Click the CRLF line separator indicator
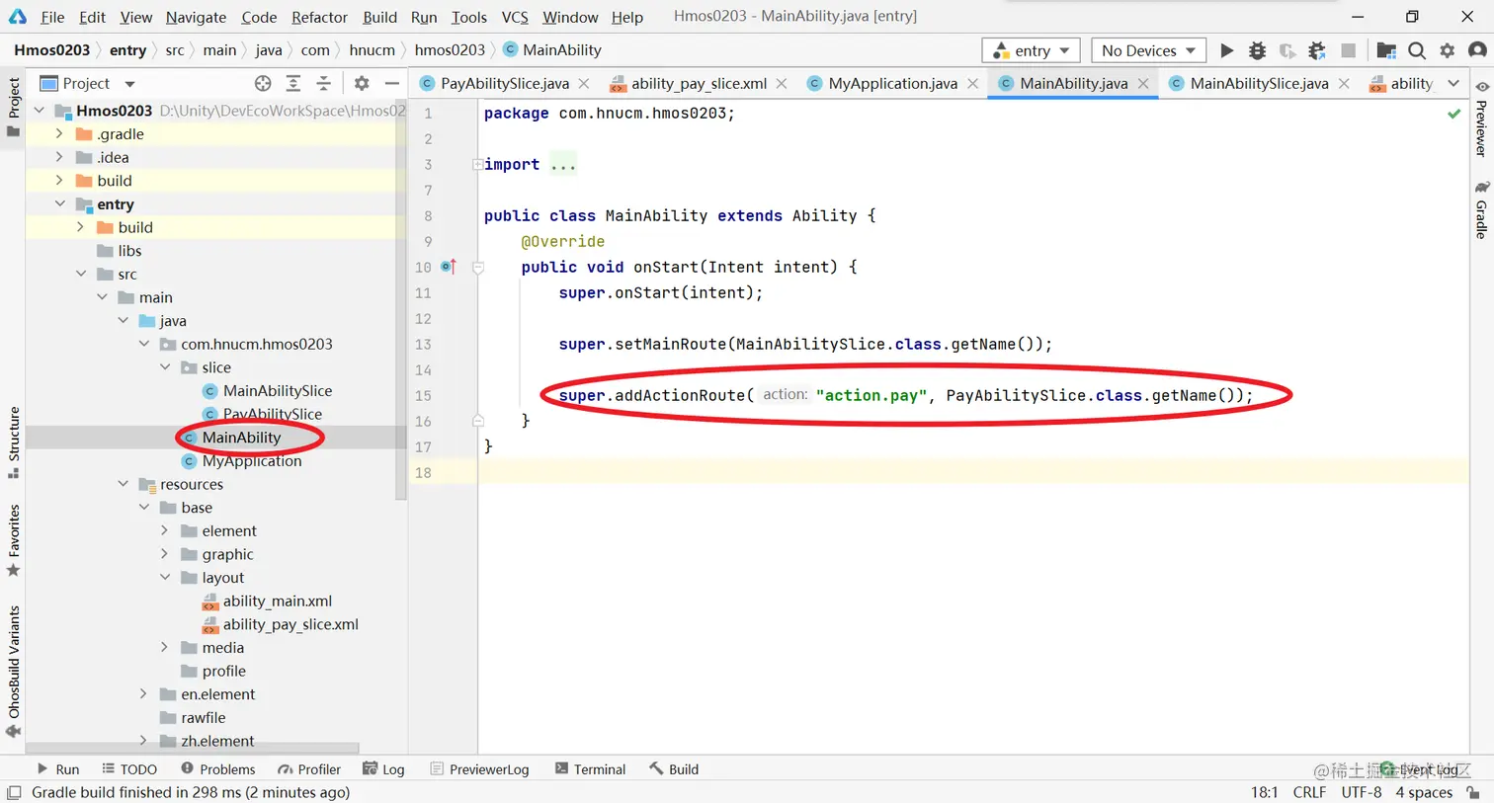 coord(1309,792)
